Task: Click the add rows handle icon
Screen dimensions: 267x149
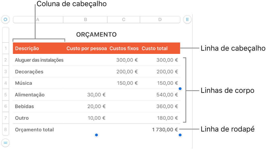Action: (x=5, y=143)
